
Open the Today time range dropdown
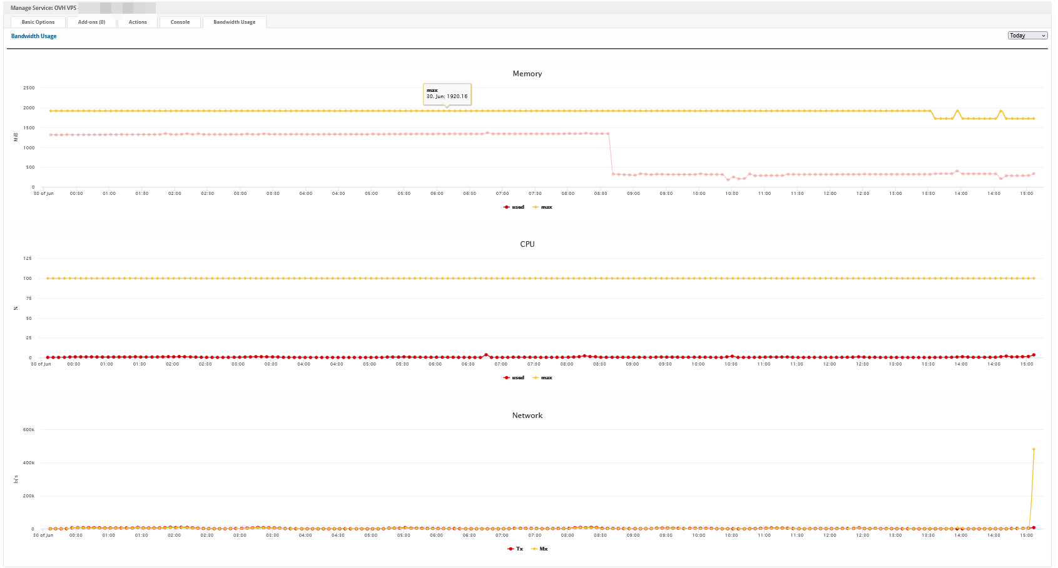pyautogui.click(x=1027, y=36)
